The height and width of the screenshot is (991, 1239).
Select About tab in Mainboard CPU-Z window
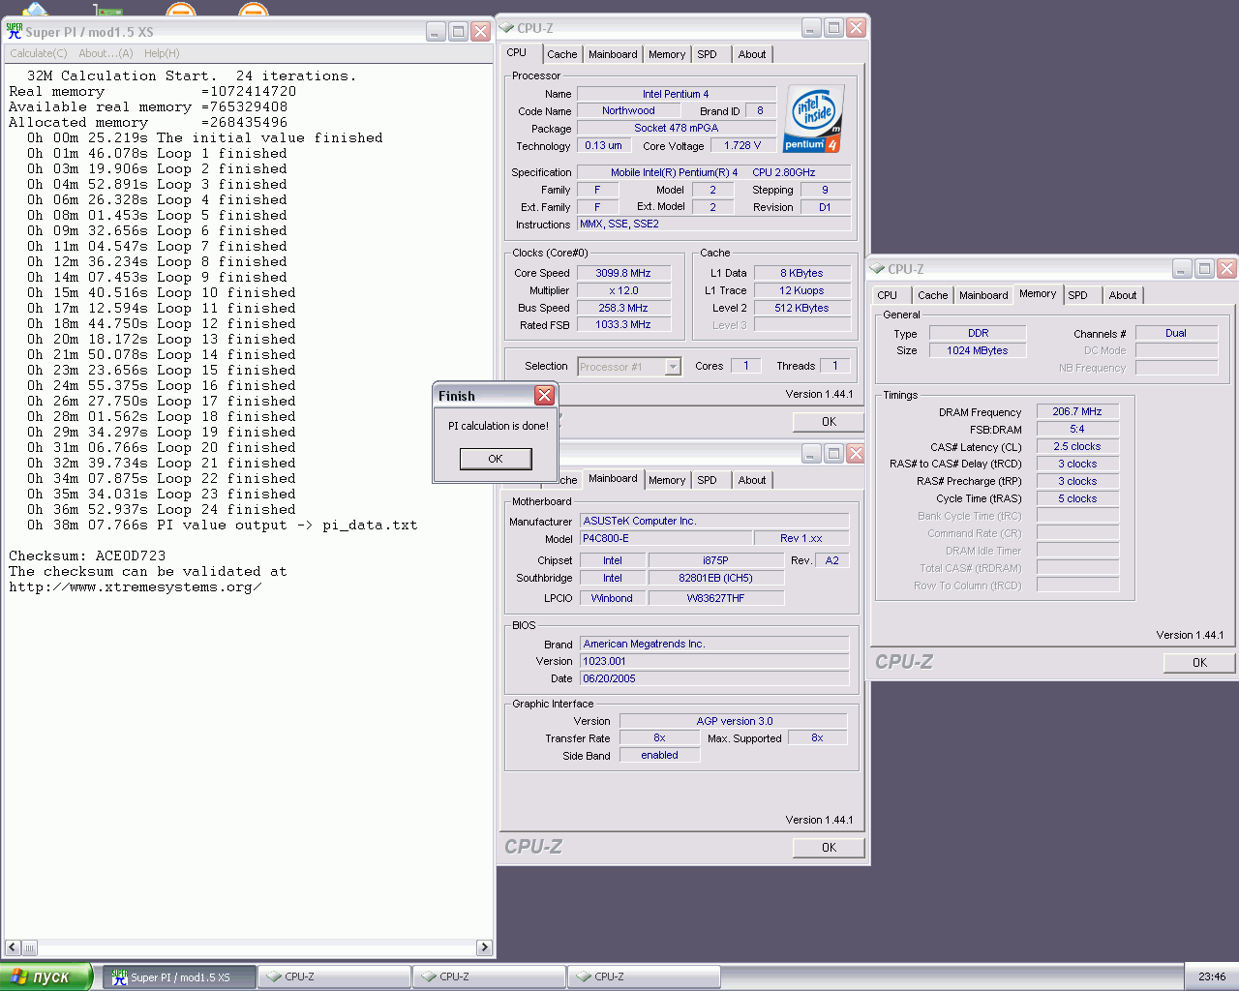752,480
